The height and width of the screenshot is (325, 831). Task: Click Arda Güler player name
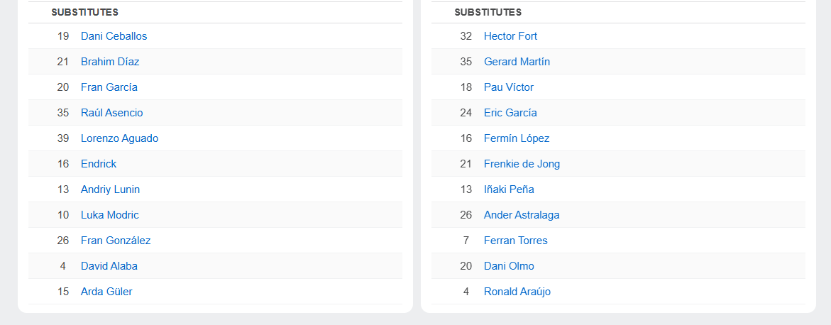pos(106,292)
